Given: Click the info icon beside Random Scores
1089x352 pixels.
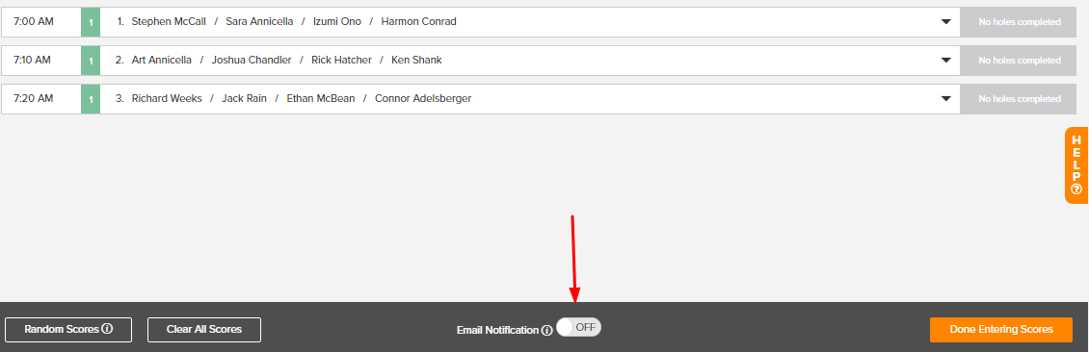Looking at the screenshot, I should [x=107, y=329].
